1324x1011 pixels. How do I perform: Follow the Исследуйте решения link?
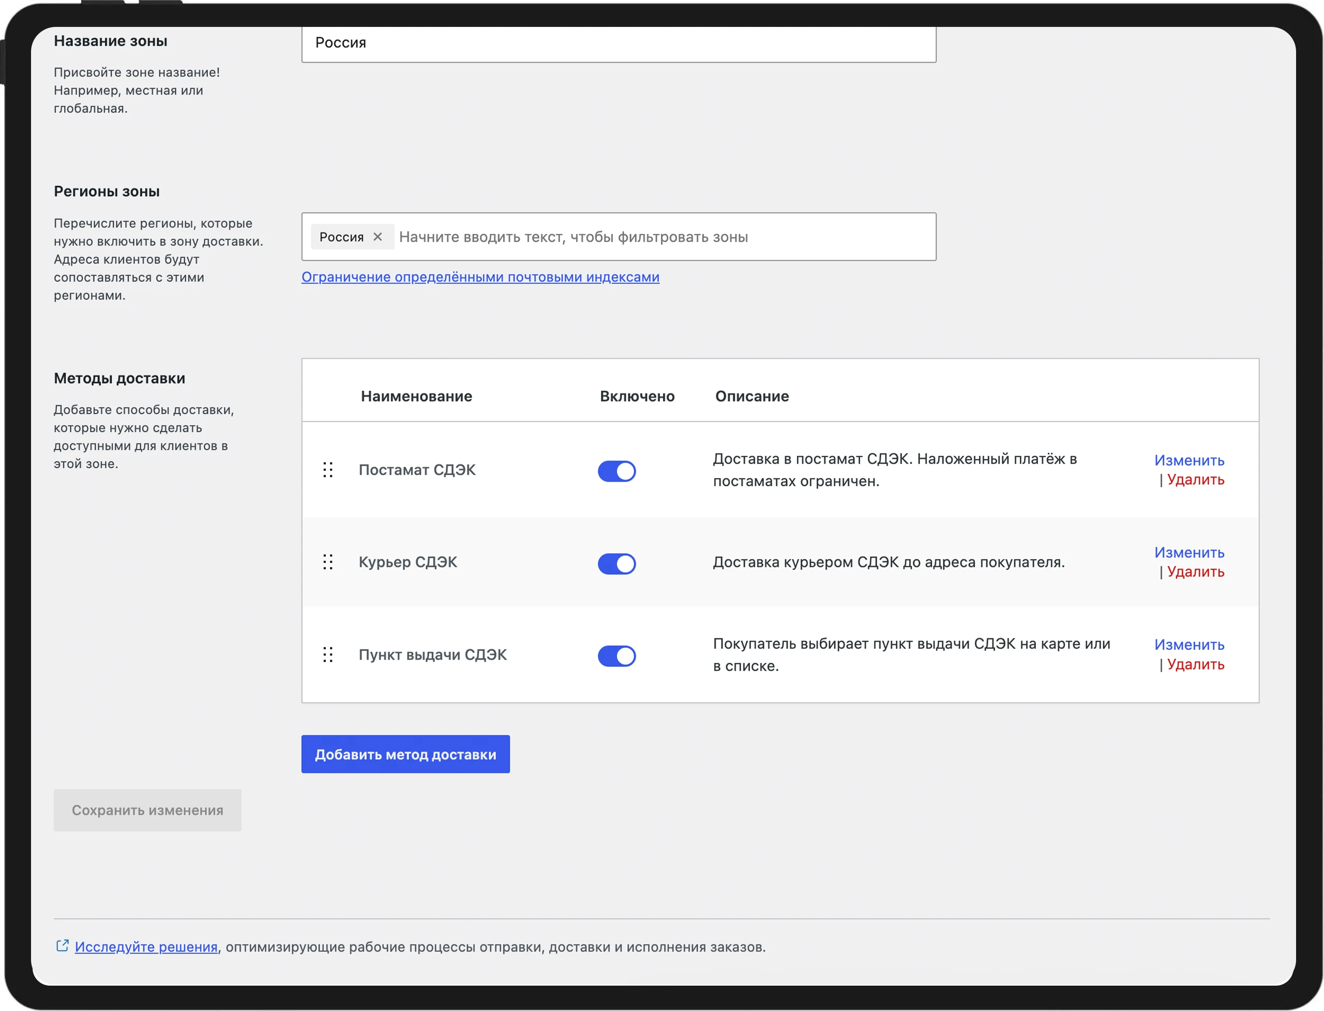146,947
